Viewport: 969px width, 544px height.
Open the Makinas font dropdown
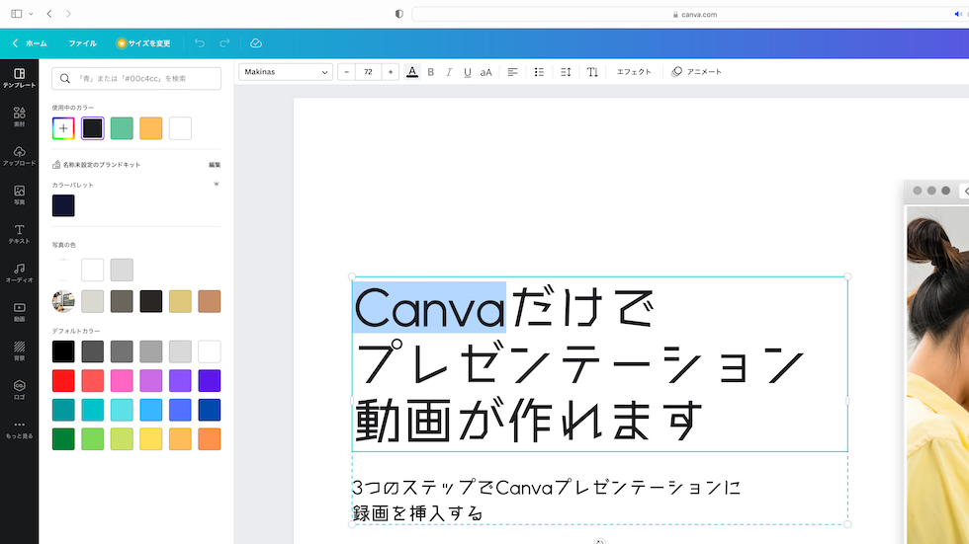click(x=286, y=72)
